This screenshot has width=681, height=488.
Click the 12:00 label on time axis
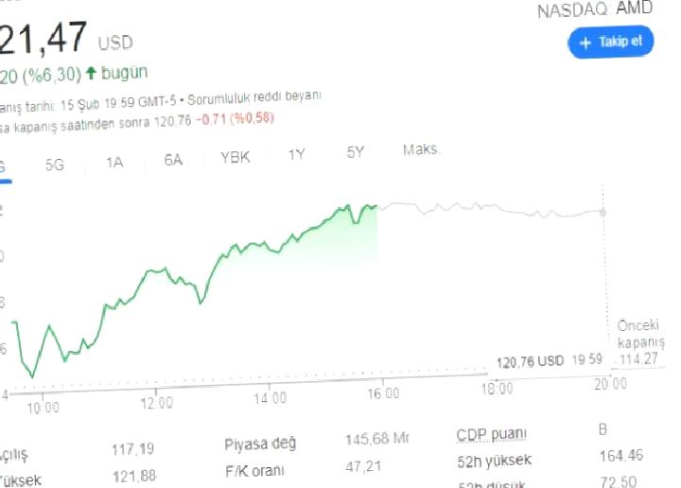156,402
